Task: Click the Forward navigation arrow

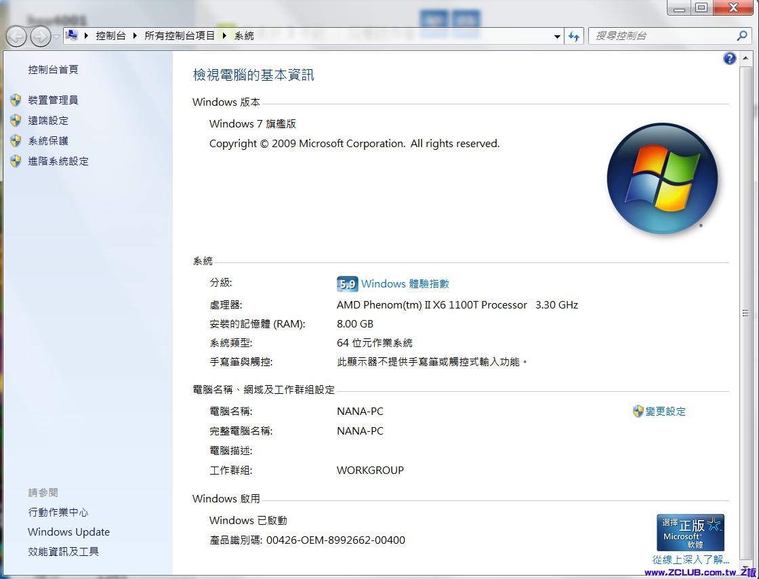Action: pos(40,37)
